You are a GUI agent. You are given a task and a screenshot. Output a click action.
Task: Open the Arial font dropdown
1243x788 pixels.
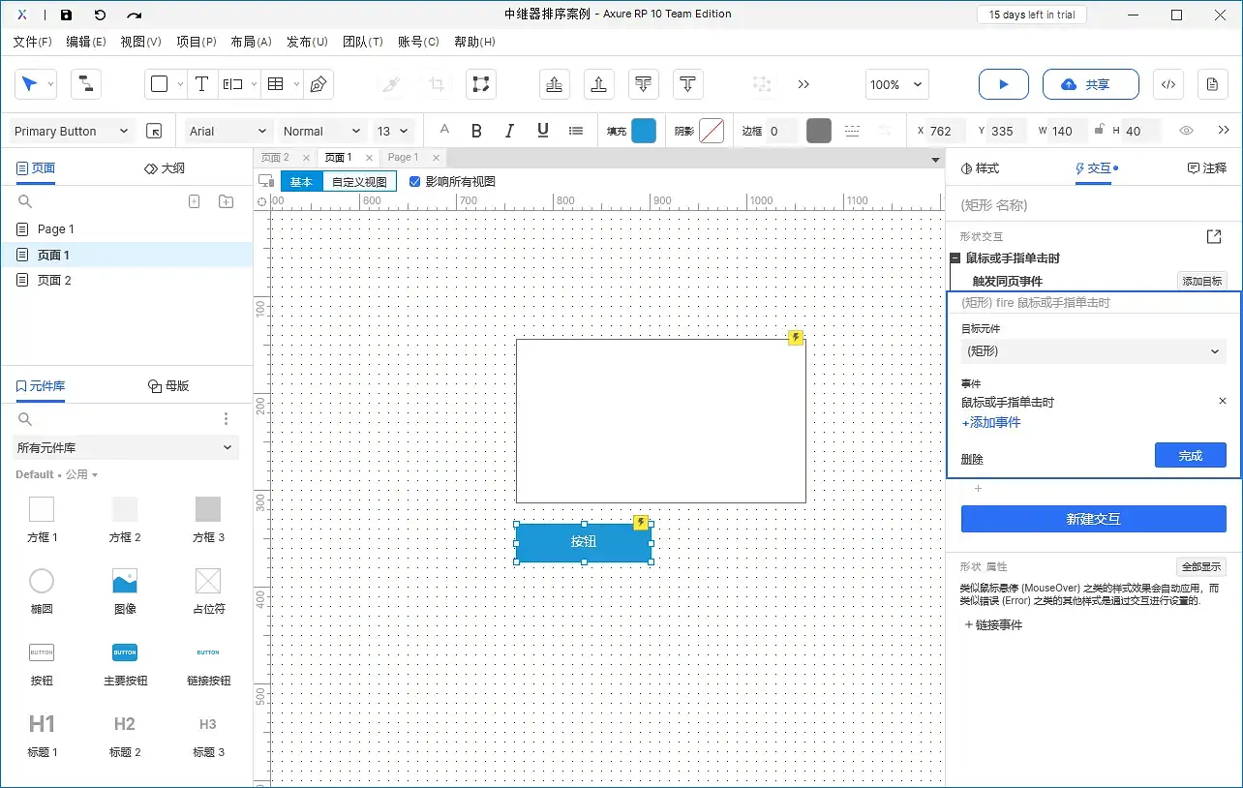click(x=227, y=131)
